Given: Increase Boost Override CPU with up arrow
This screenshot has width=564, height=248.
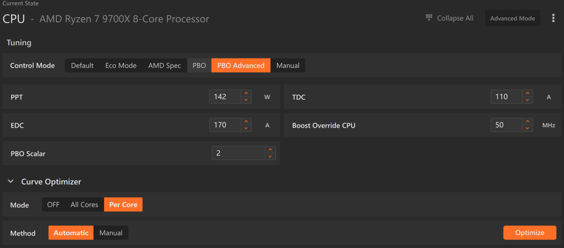Looking at the screenshot, I should click(x=527, y=122).
